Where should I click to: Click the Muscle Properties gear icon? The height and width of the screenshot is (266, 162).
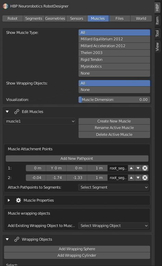click(18, 200)
